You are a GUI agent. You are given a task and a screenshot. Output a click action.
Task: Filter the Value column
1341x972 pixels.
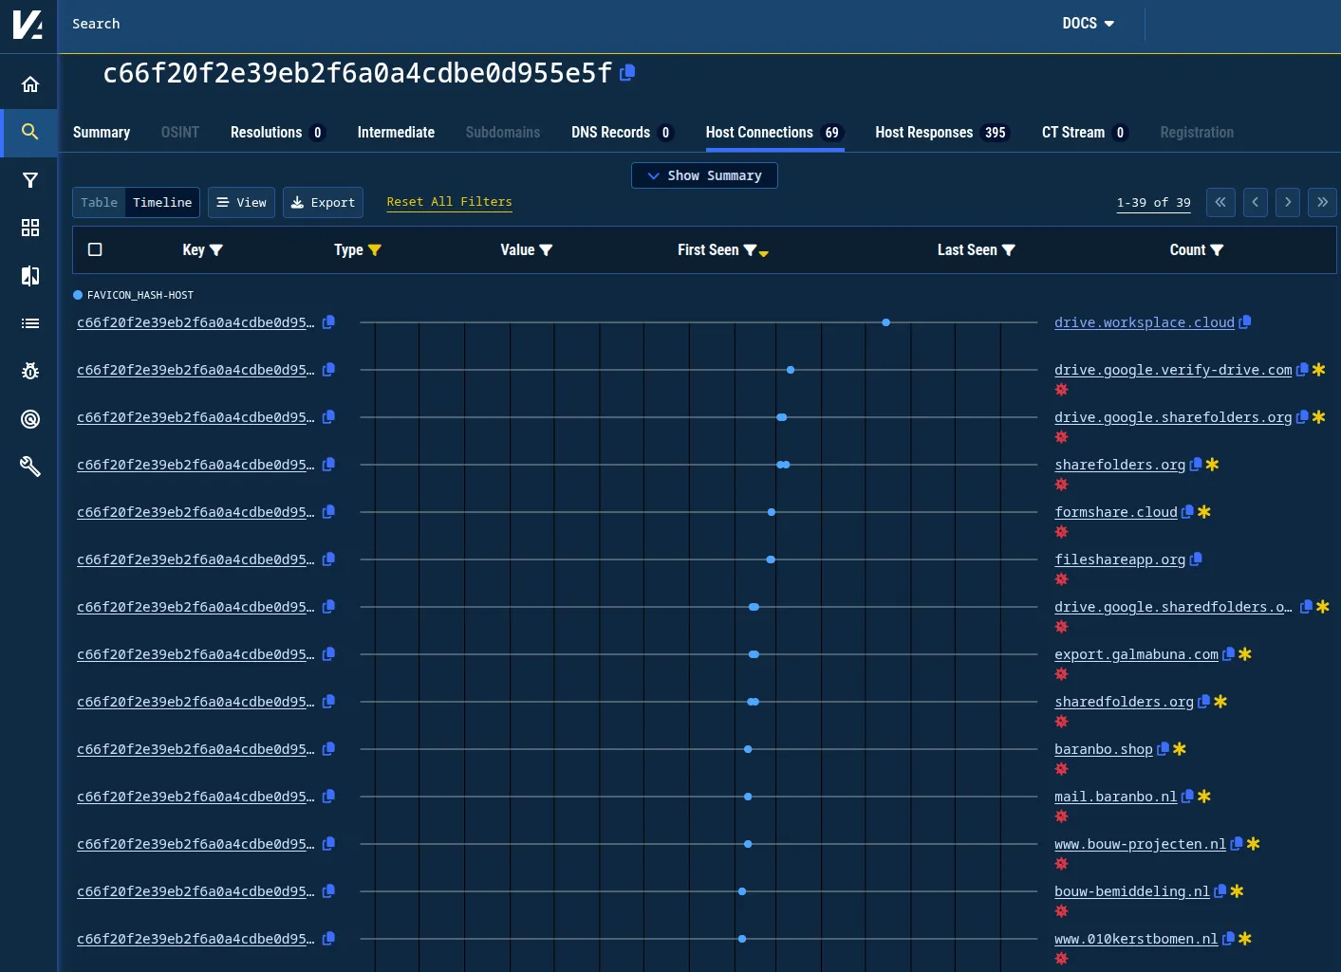click(x=546, y=250)
